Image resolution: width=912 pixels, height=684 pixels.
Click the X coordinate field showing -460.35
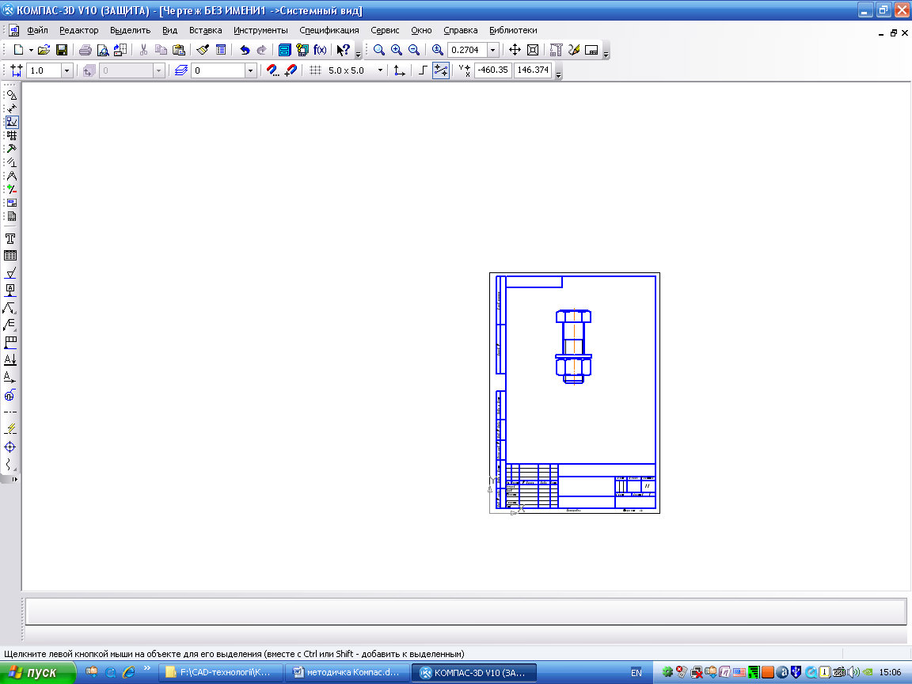pyautogui.click(x=492, y=70)
